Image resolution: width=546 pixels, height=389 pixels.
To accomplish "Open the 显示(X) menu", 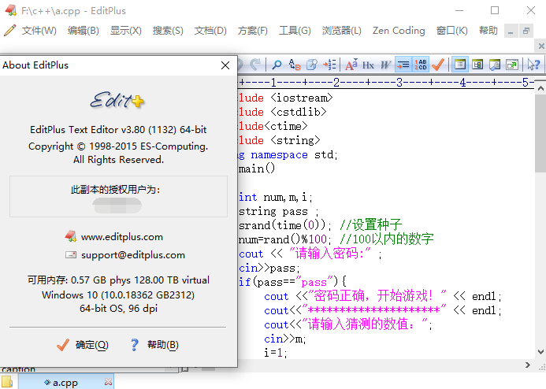I will 126,31.
